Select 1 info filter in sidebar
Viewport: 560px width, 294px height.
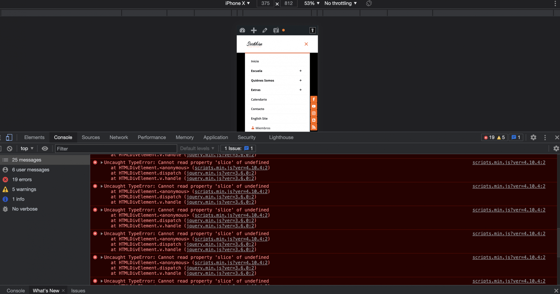pyautogui.click(x=45, y=199)
